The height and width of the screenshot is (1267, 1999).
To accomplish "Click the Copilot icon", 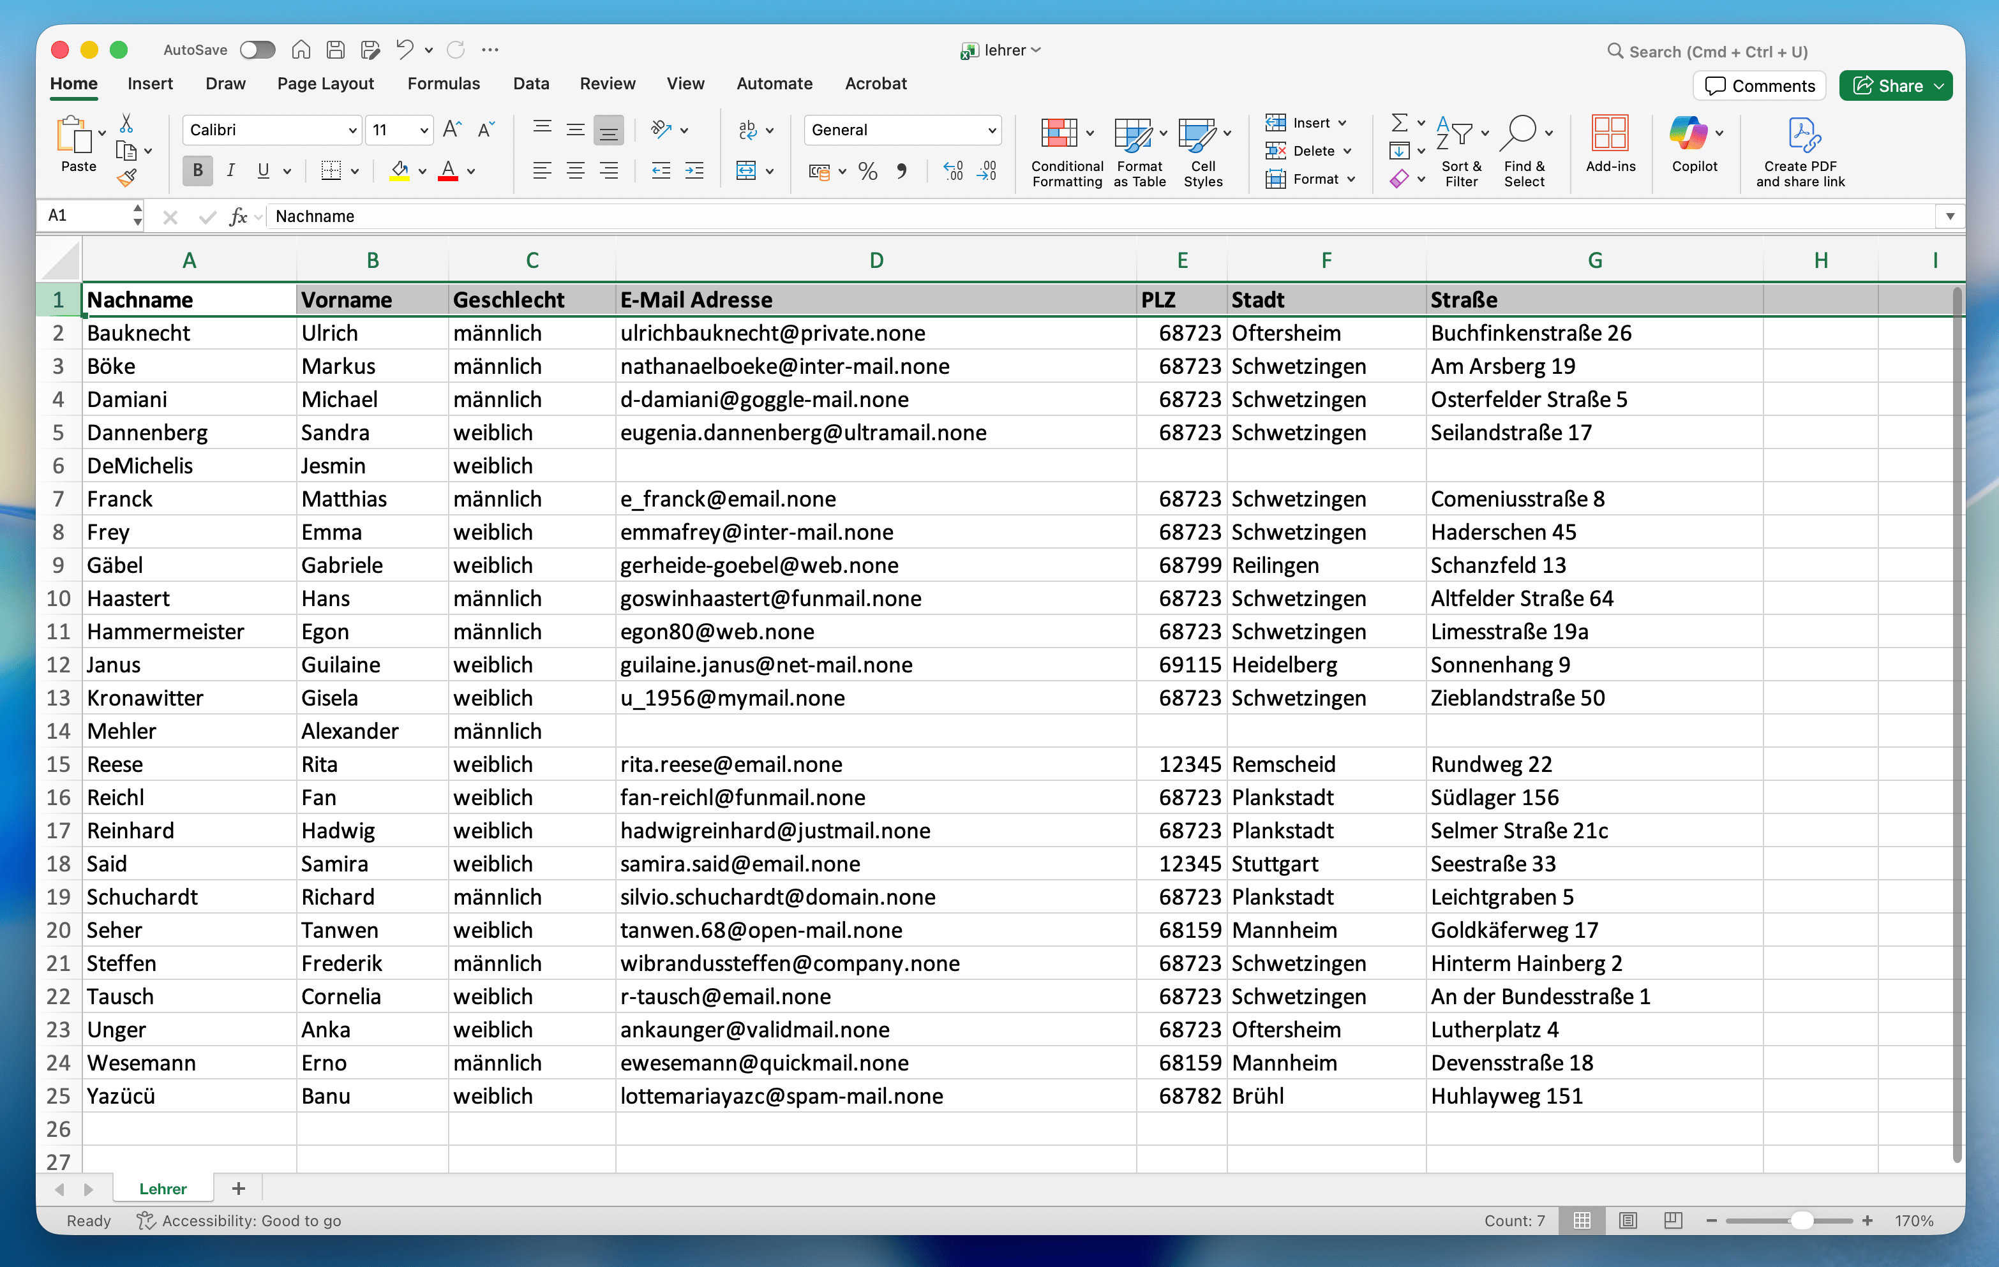I will (x=1688, y=133).
